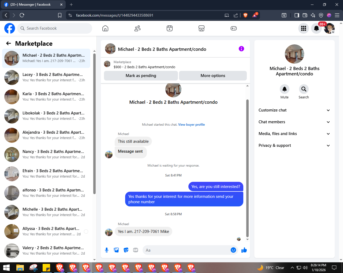The image size is (343, 273).
Task: Expand Chat members section
Action: click(294, 122)
